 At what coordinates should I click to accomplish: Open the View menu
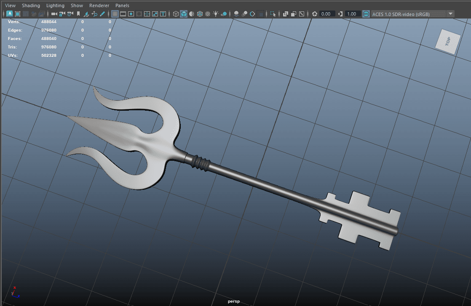(10, 5)
